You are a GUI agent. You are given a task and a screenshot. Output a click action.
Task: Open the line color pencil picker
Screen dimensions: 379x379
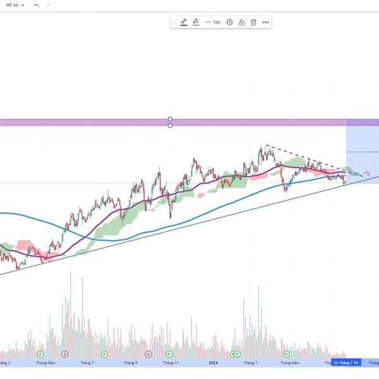[184, 22]
